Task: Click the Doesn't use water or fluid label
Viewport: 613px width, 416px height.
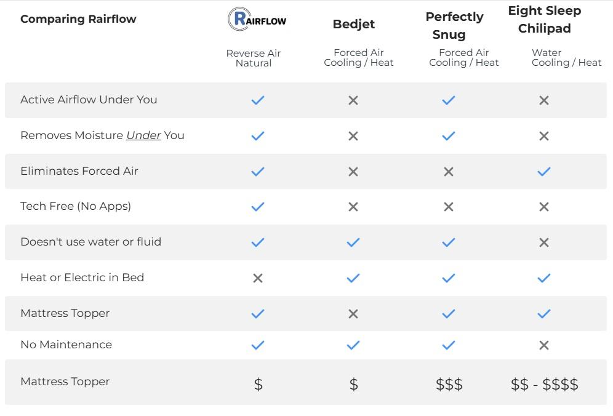Action: click(x=90, y=242)
